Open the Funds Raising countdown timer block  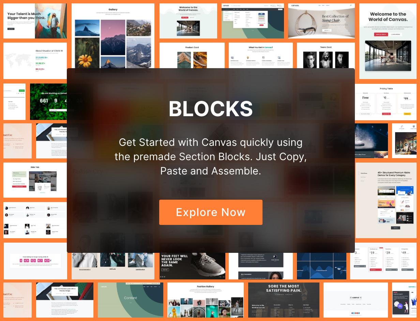click(35, 261)
